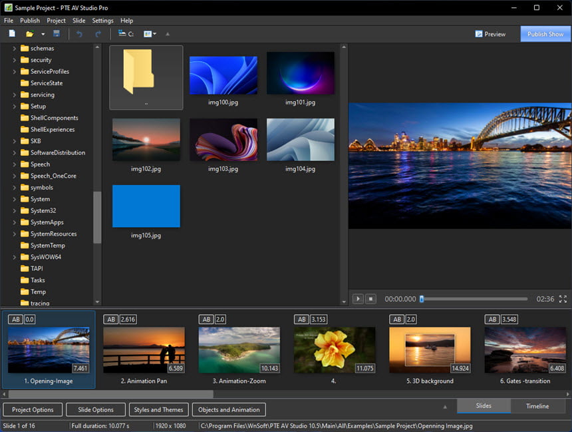
Task: Select the solid blue img105.jpg thumbnail
Action: 146,206
